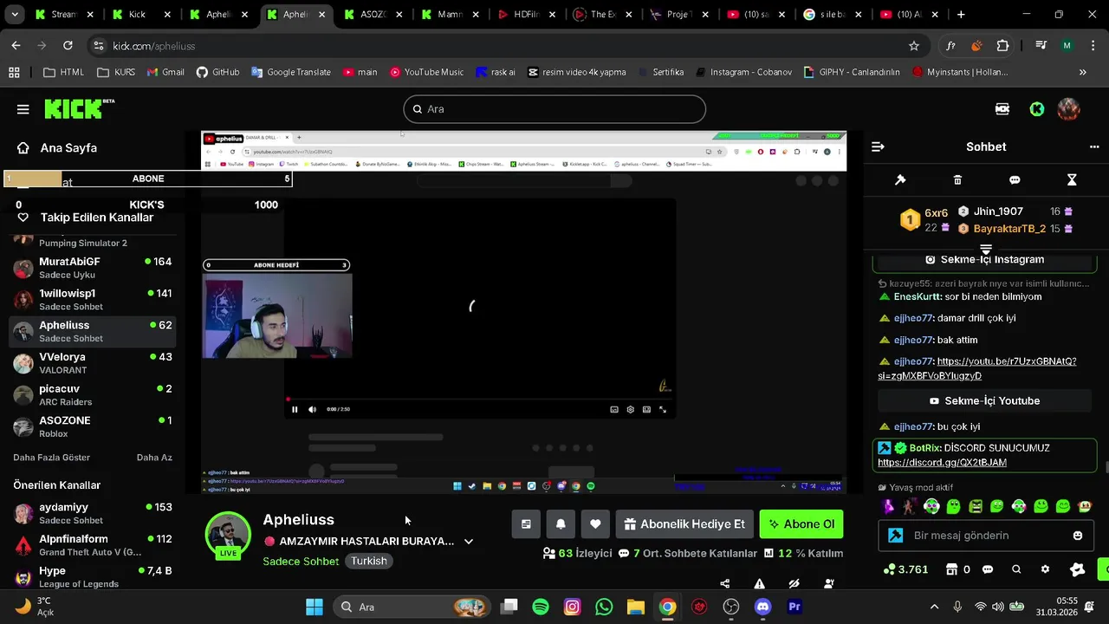Click the video progress bar
The width and height of the screenshot is (1109, 624).
pyautogui.click(x=480, y=400)
